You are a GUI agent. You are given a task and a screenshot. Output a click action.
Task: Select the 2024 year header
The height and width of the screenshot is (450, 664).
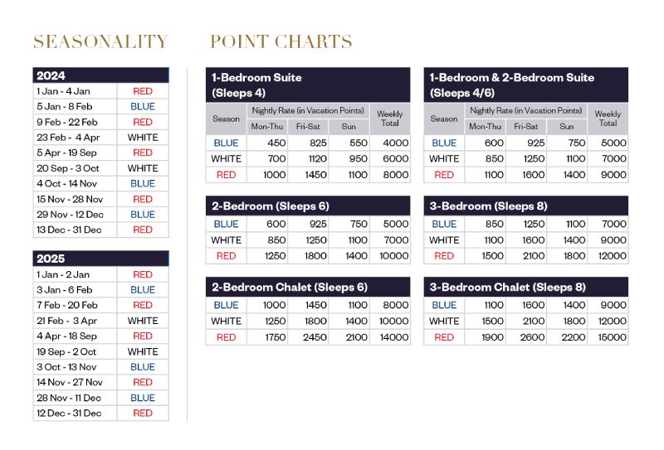pyautogui.click(x=100, y=75)
